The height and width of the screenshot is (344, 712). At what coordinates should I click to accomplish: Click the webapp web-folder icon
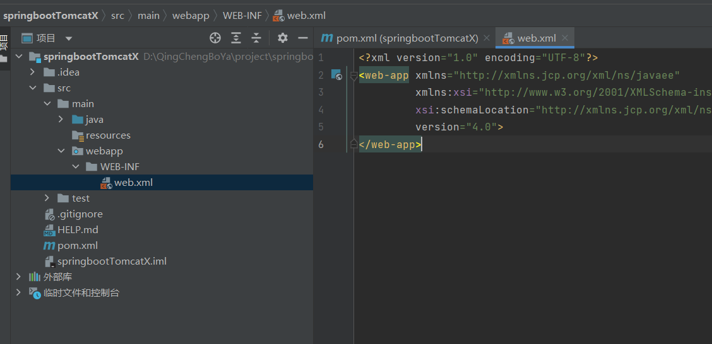(78, 151)
